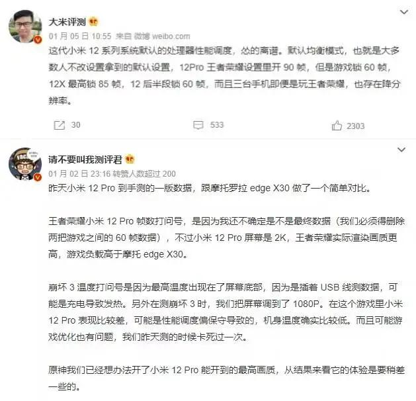The image size is (416, 401).
Task: Open comments on the first post
Action: (198, 125)
